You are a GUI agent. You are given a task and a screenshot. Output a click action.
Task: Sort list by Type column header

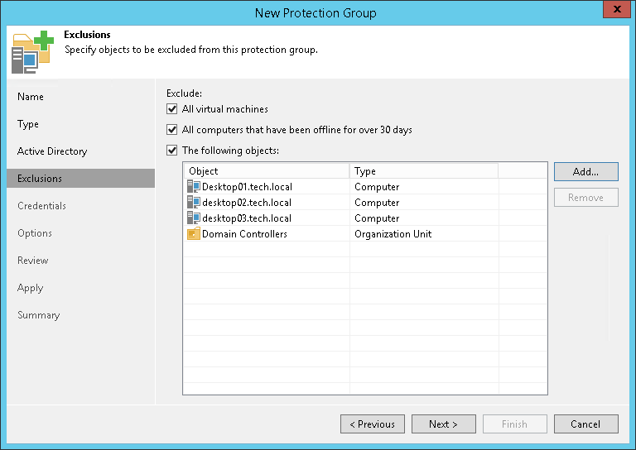[x=422, y=171]
